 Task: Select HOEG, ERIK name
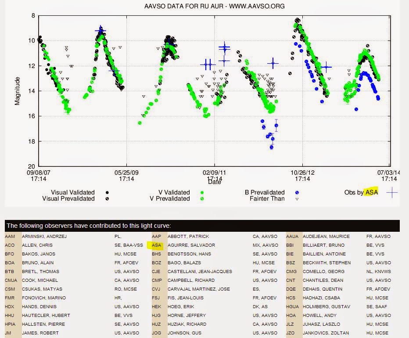[181, 307]
